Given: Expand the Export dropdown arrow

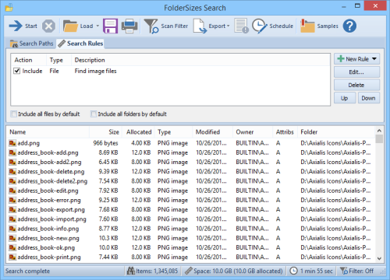Looking at the screenshot, I should [x=229, y=26].
